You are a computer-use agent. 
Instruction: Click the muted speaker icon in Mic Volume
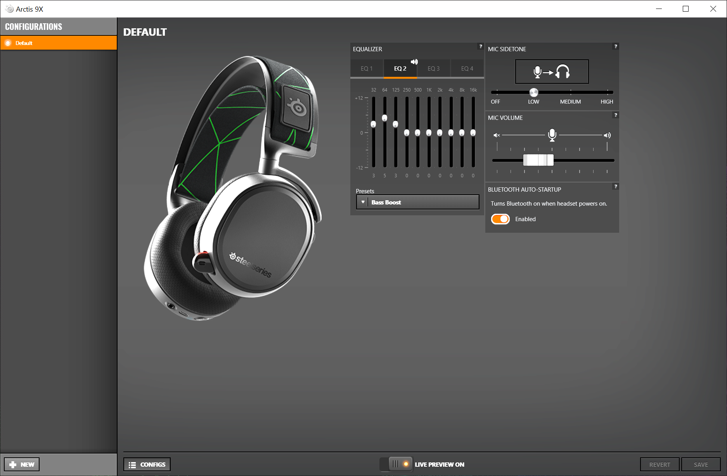pos(497,135)
